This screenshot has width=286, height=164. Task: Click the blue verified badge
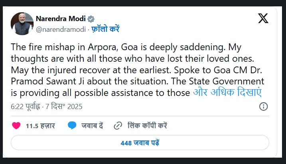tap(91, 19)
